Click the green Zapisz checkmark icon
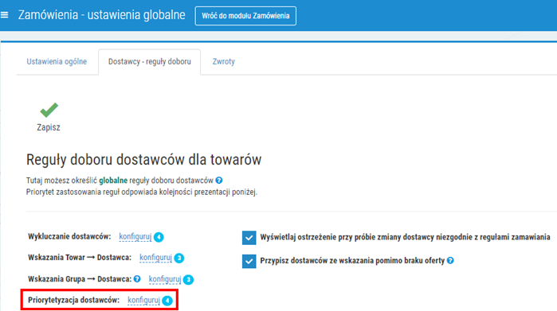Screen dimensions: 557x311 click(x=49, y=110)
